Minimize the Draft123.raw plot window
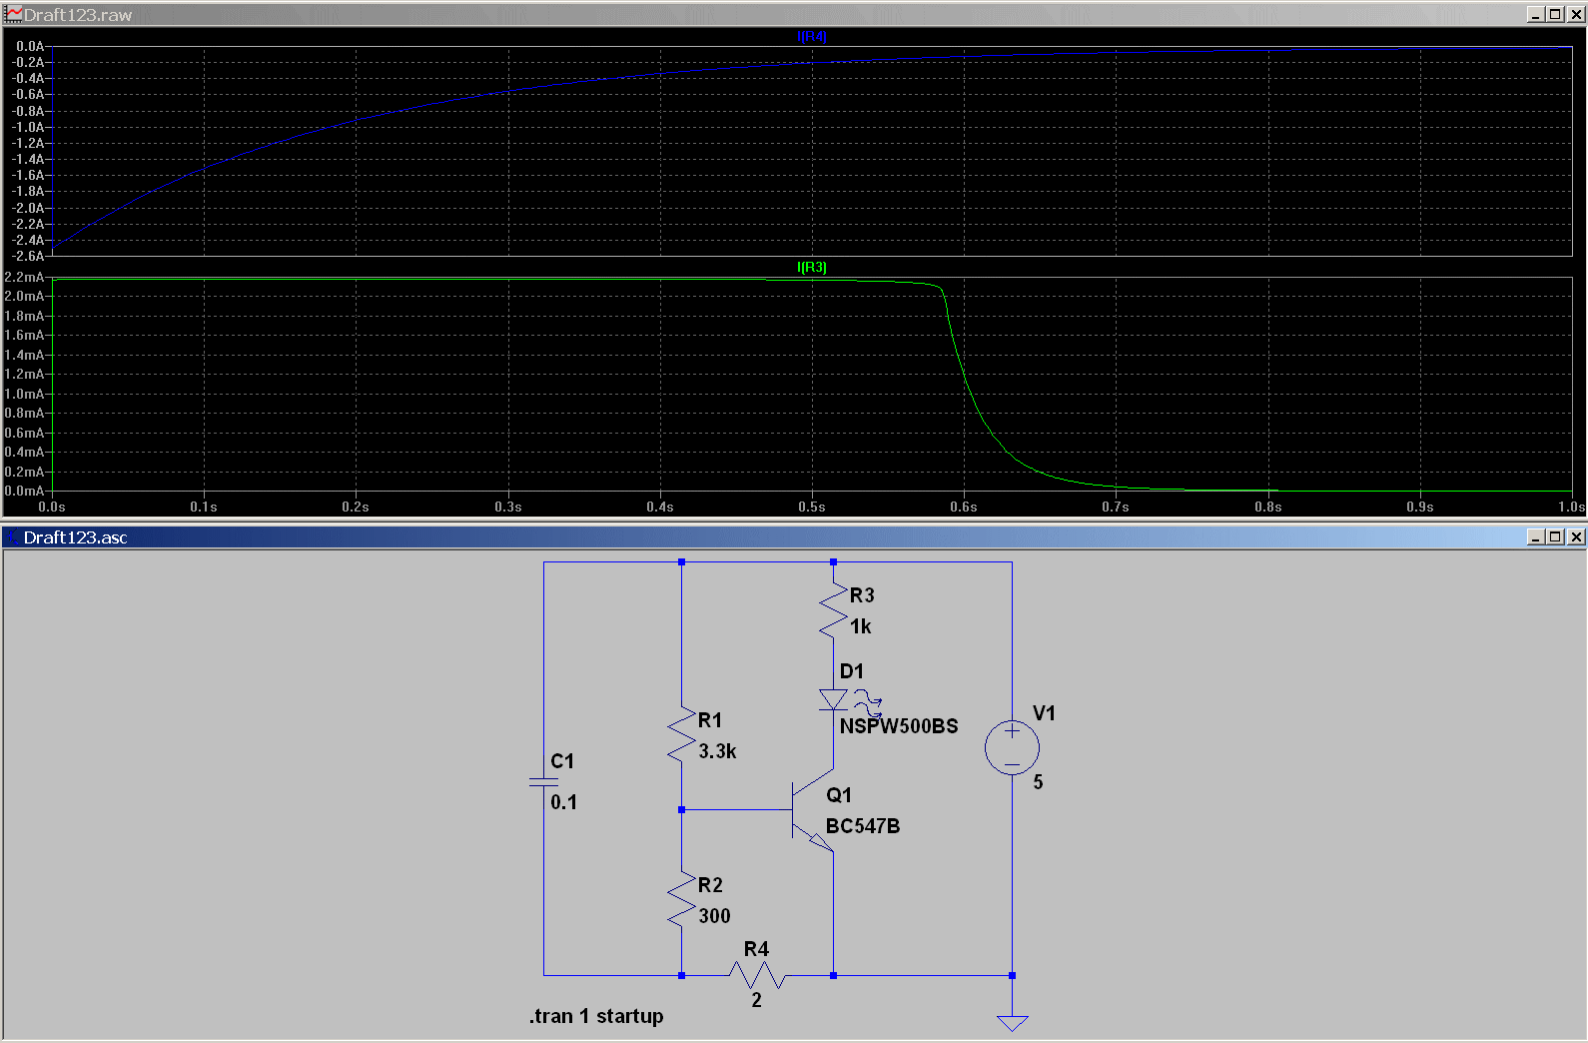This screenshot has width=1588, height=1043. (x=1537, y=14)
